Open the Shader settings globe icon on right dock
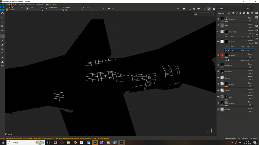The image size is (259, 145). click(256, 30)
